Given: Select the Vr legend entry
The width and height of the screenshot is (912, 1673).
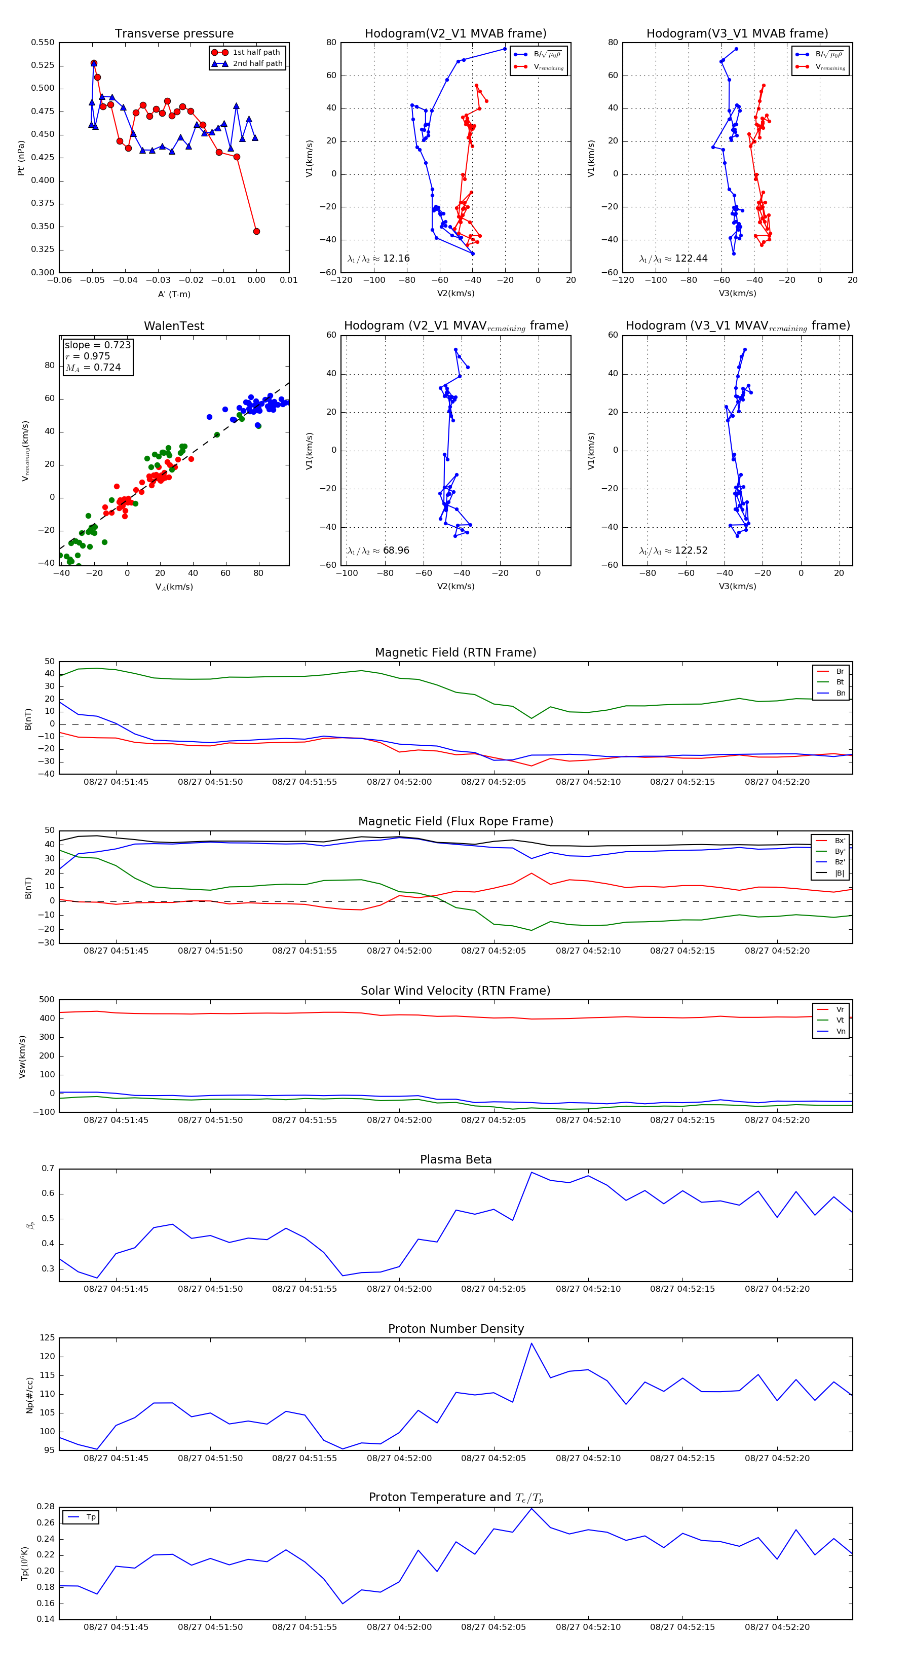Looking at the screenshot, I should coord(831,1009).
